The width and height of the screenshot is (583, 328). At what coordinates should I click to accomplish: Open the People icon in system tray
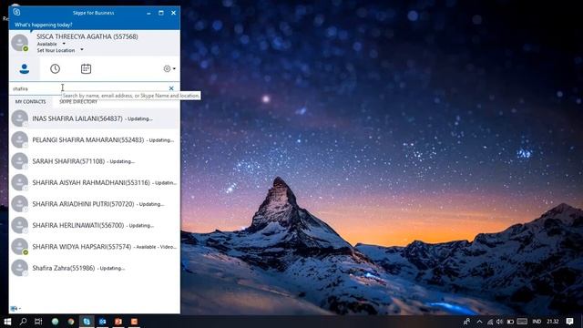[x=466, y=322]
